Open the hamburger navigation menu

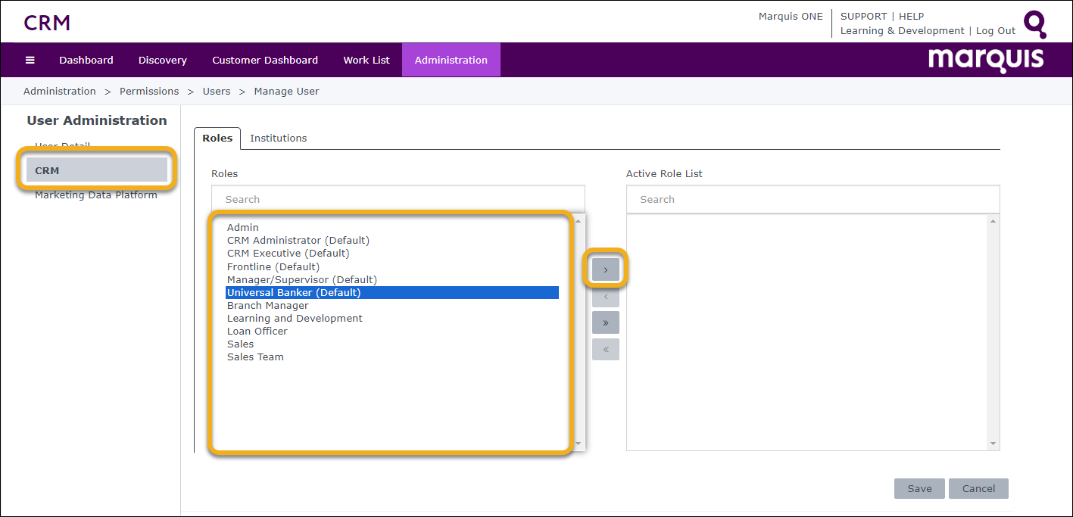coord(30,60)
